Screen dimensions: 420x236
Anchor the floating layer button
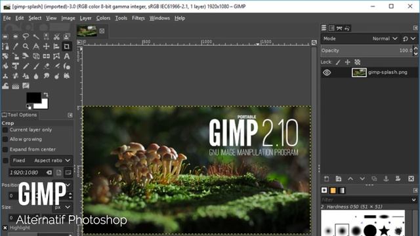[x=386, y=179]
